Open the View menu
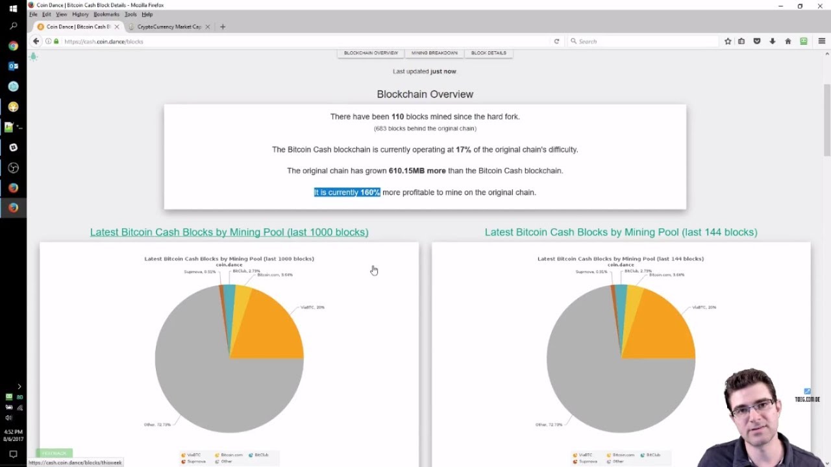The image size is (831, 467). (62, 14)
